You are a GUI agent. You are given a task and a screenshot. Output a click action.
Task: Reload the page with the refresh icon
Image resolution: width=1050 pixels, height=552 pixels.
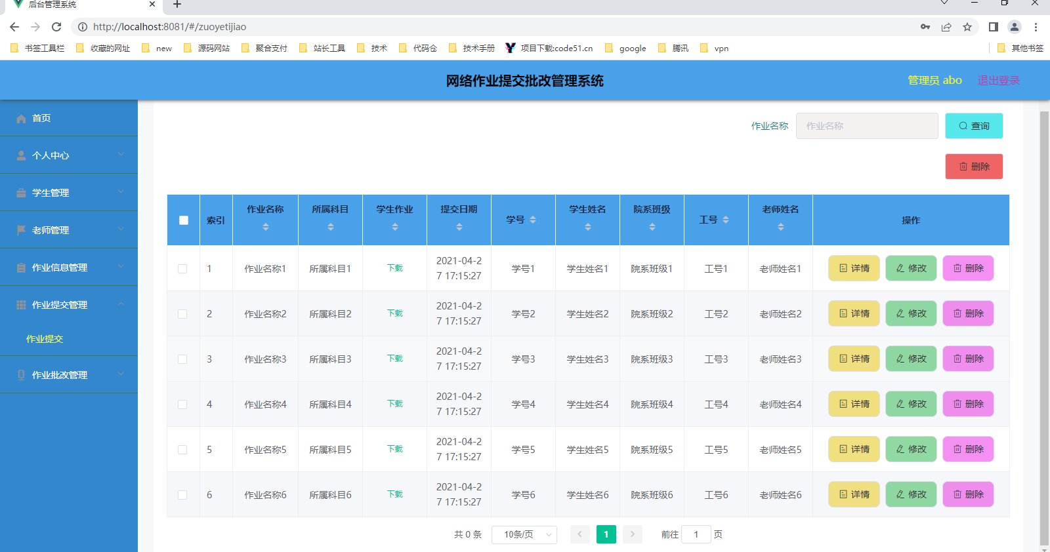coord(56,27)
